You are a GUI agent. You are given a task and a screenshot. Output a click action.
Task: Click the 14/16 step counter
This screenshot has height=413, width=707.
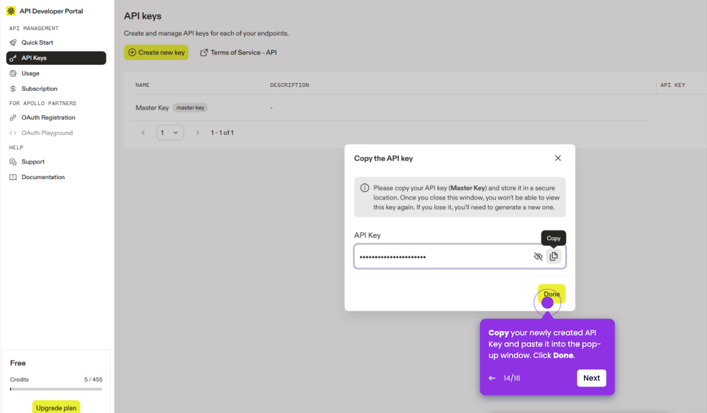tap(512, 378)
